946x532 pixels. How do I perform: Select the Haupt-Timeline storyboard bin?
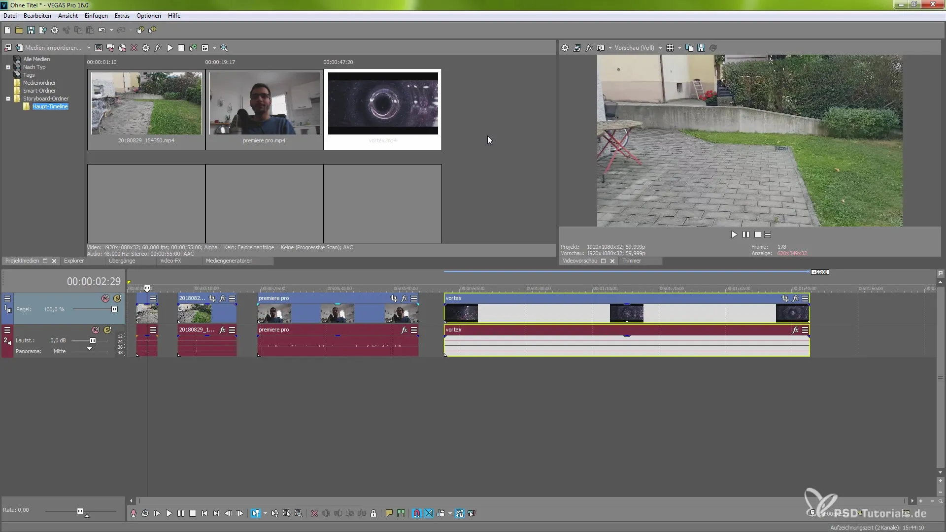coord(50,106)
